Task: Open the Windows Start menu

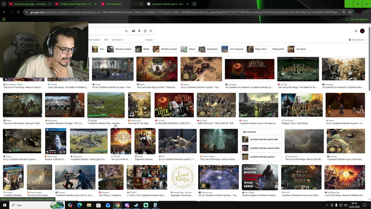Action: click(4, 205)
